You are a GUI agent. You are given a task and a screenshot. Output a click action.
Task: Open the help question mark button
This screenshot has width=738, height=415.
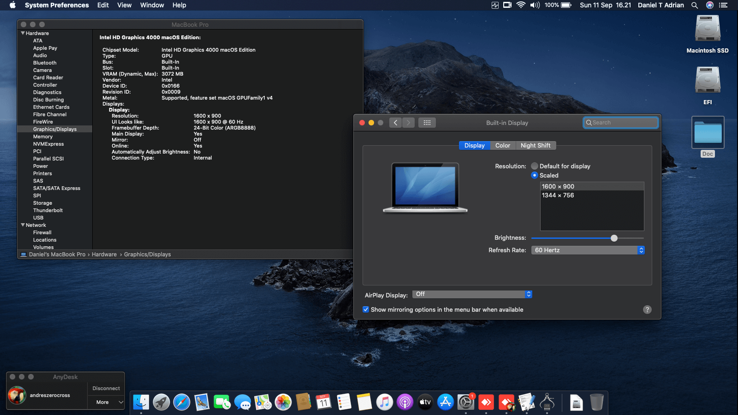[647, 310]
